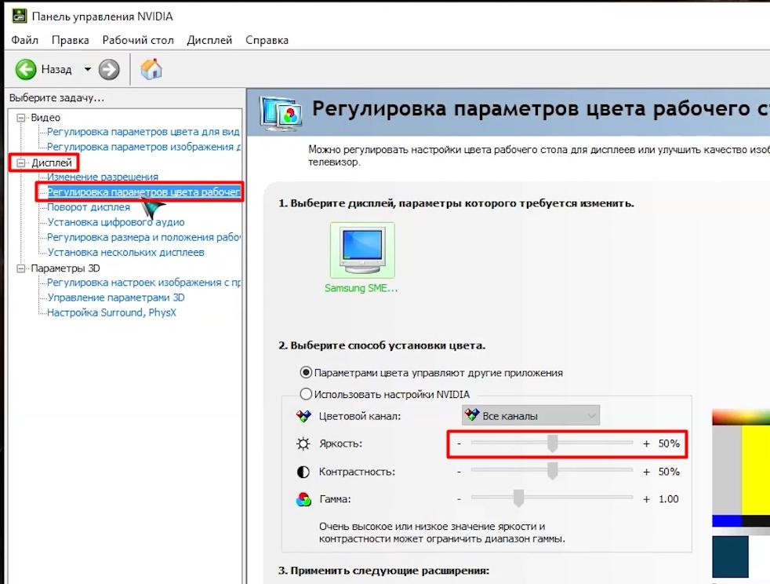This screenshot has height=584, width=770.
Task: Click the gamma minus sign
Action: [459, 499]
